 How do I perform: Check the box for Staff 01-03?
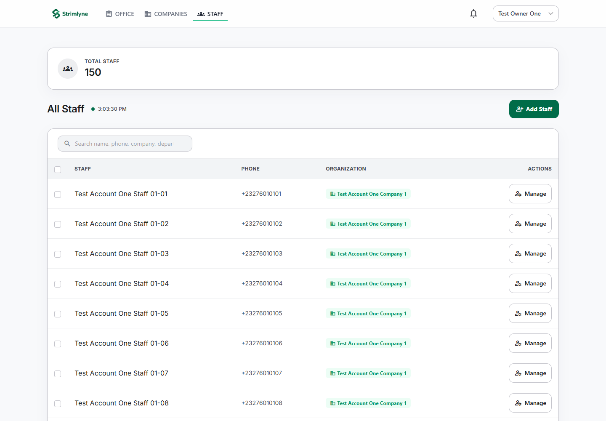pyautogui.click(x=58, y=254)
